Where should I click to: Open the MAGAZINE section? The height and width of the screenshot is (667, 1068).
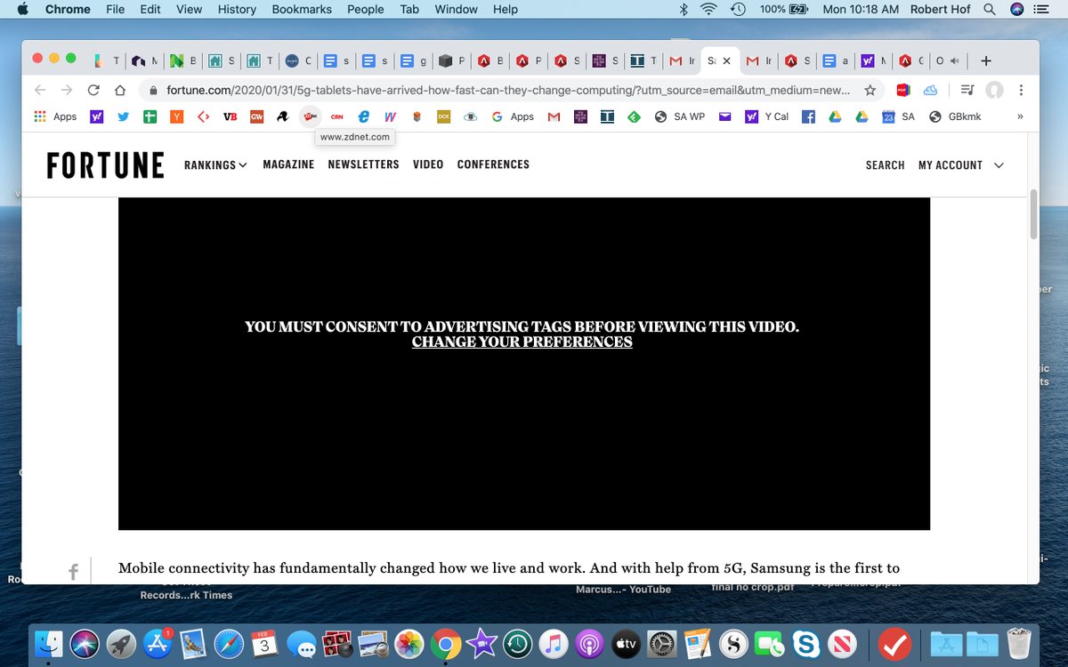coord(288,165)
